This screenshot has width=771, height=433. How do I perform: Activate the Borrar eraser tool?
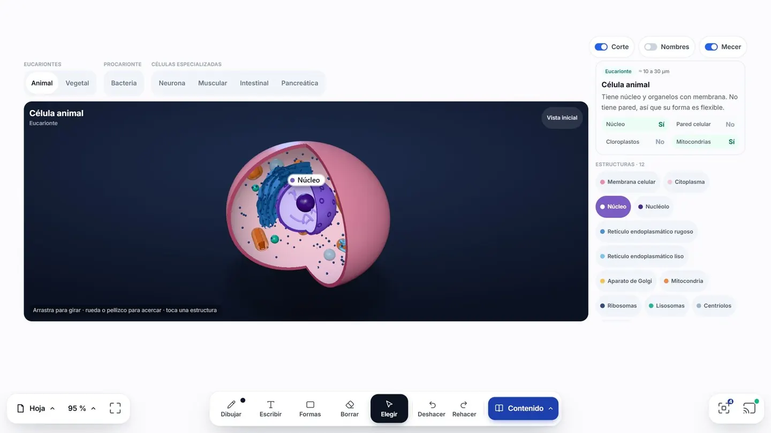tap(350, 408)
